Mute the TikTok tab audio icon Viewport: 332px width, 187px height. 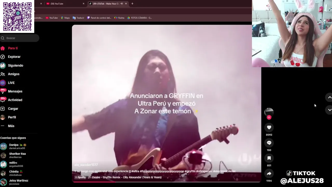(121, 4)
